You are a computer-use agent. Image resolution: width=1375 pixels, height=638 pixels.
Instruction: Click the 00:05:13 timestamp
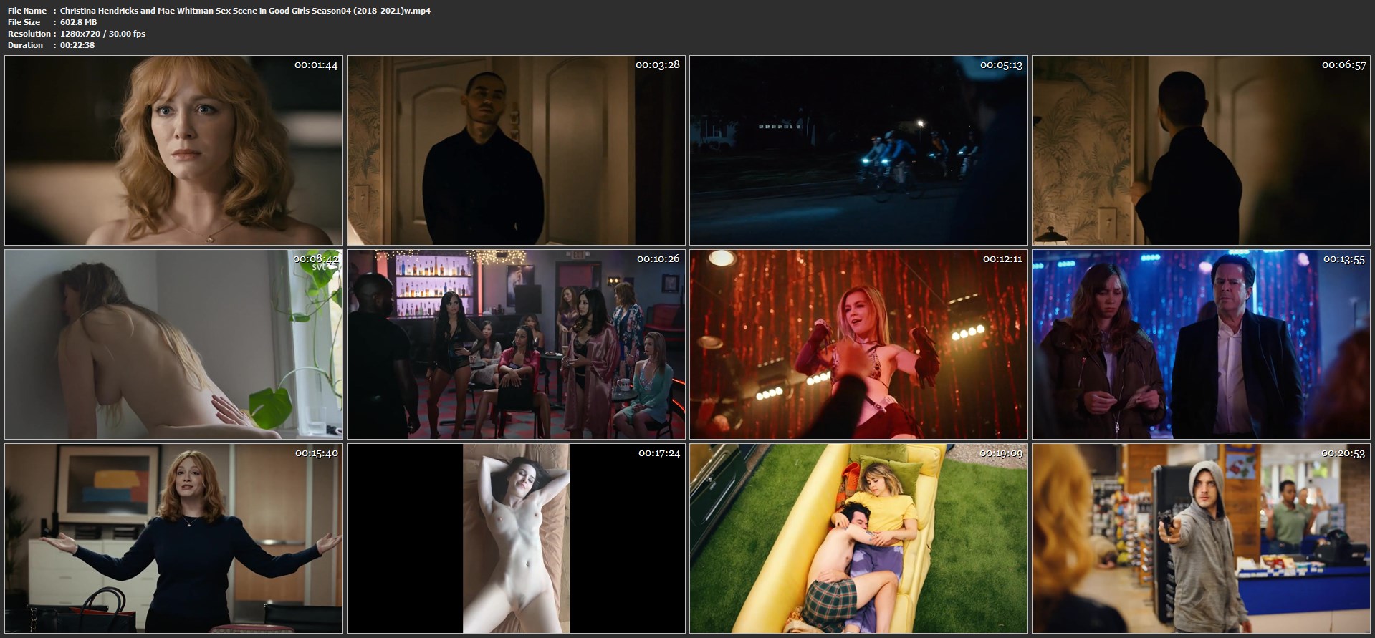[x=1001, y=65]
